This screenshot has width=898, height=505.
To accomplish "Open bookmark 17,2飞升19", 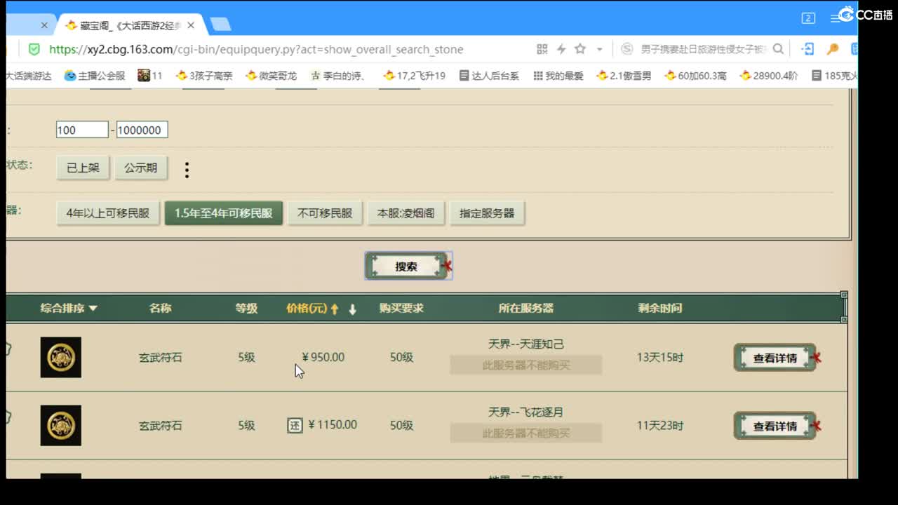I will [x=414, y=76].
